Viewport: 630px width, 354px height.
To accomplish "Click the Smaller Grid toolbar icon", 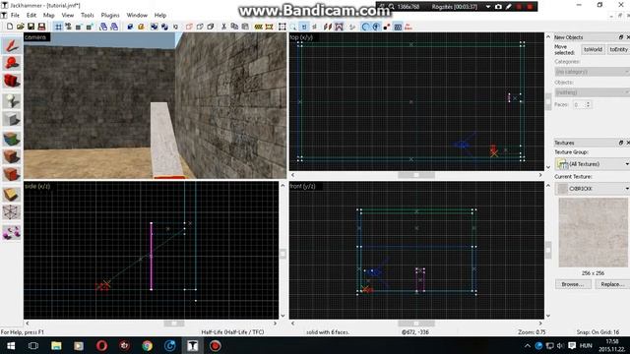I will (79, 27).
